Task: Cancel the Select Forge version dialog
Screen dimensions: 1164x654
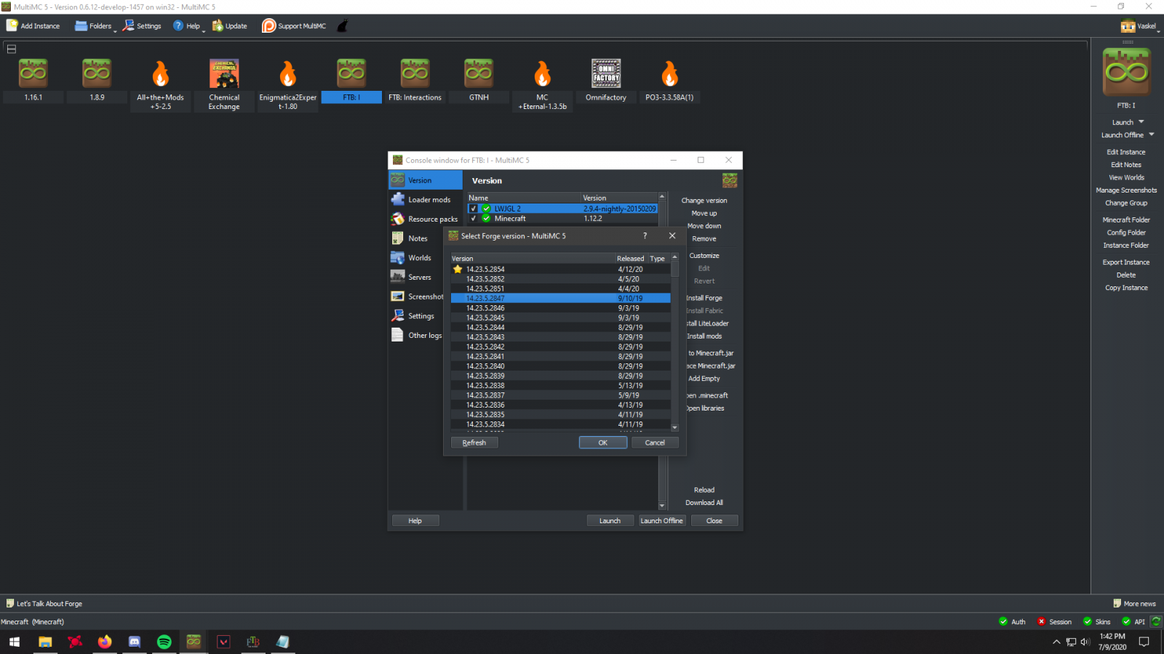Action: 655,443
